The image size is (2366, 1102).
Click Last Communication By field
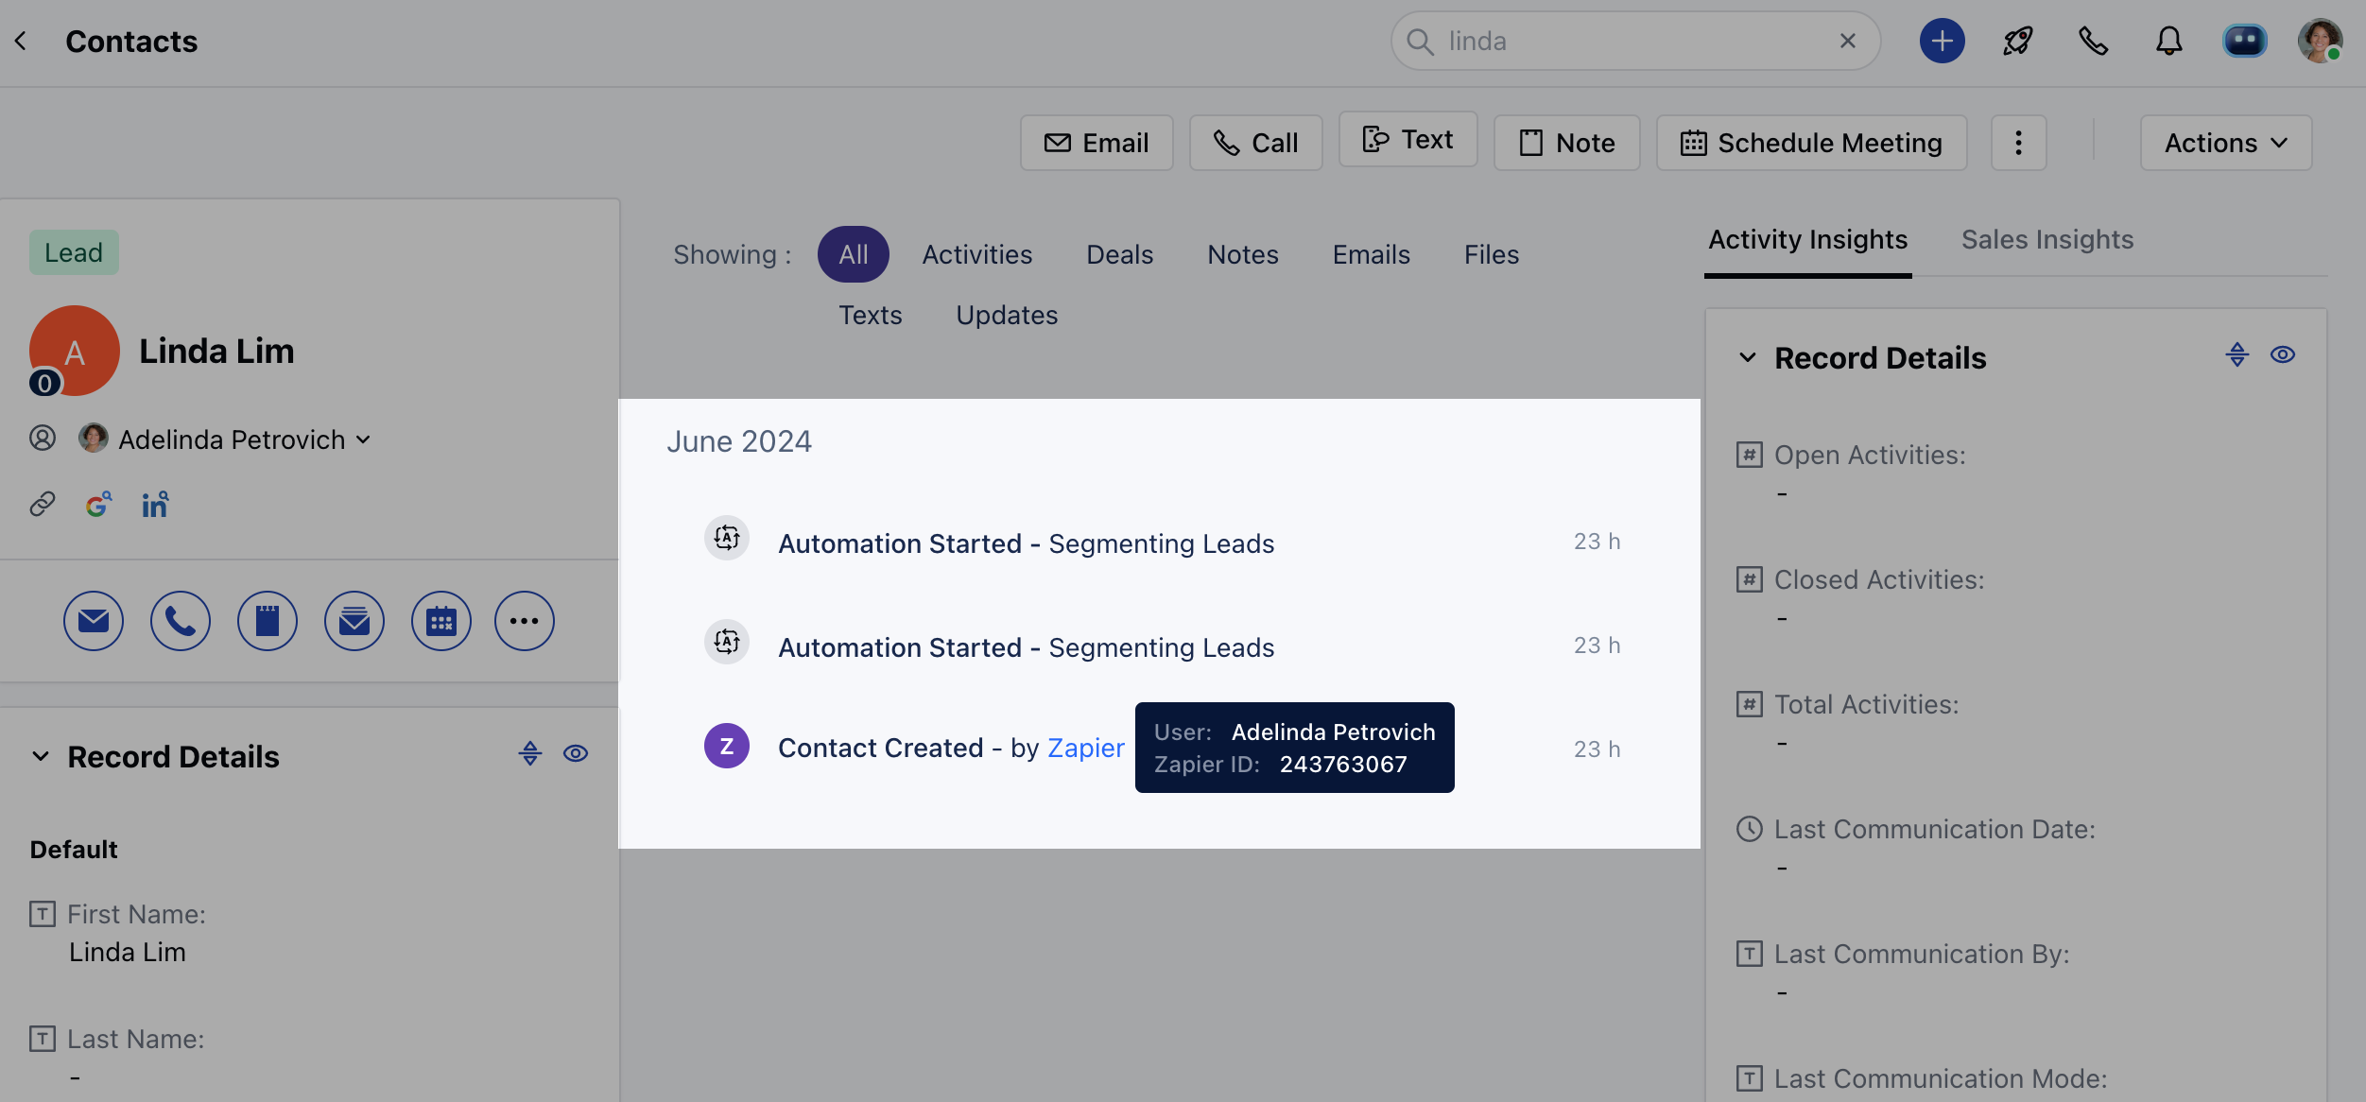[1922, 954]
